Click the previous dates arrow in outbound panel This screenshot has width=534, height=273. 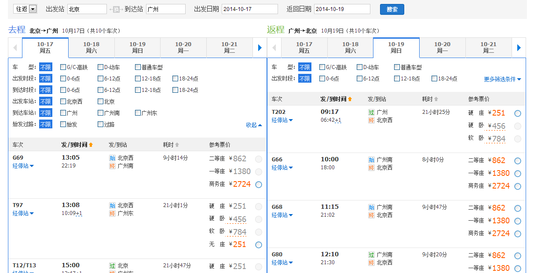pos(15,47)
